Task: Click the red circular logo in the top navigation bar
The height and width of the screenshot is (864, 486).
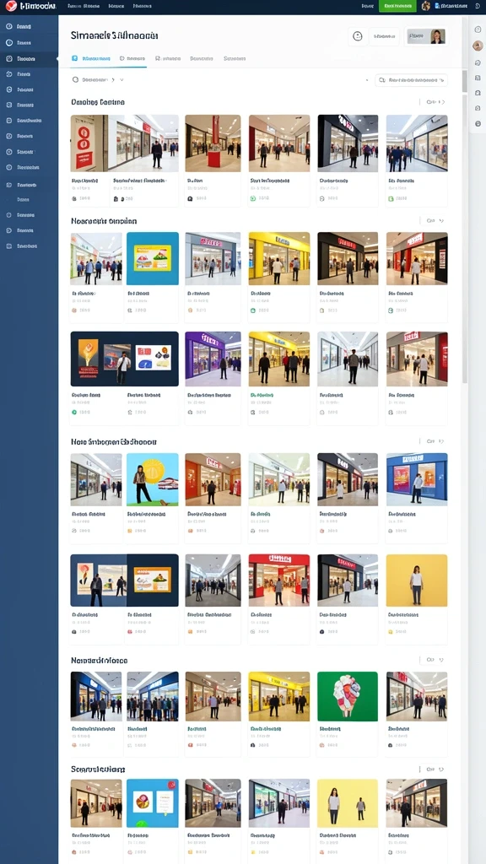Action: (11, 6)
